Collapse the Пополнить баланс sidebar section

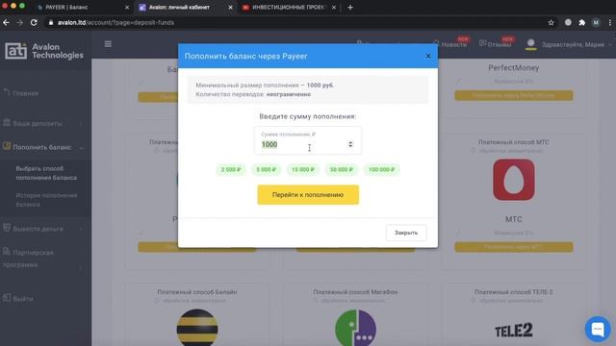[42, 147]
